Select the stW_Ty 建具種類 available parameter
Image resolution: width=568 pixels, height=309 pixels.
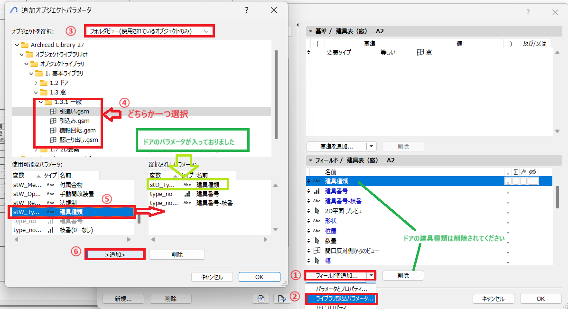pyautogui.click(x=73, y=212)
